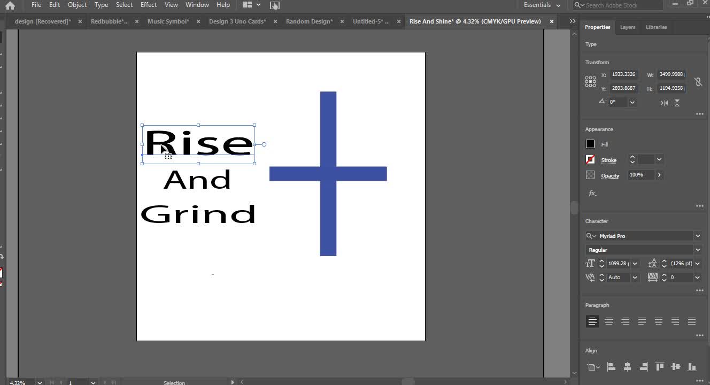Open more Appearance options ellipsis
This screenshot has height=385, width=710.
pos(699,206)
